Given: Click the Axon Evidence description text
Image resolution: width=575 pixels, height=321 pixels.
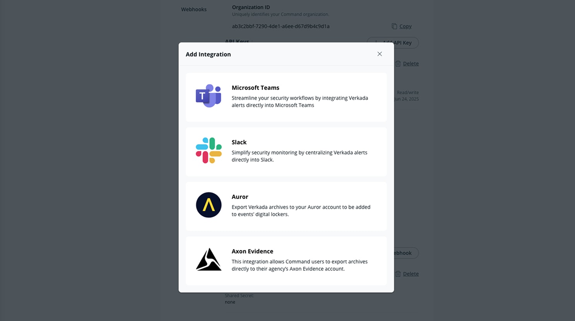Looking at the screenshot, I should coord(299,265).
